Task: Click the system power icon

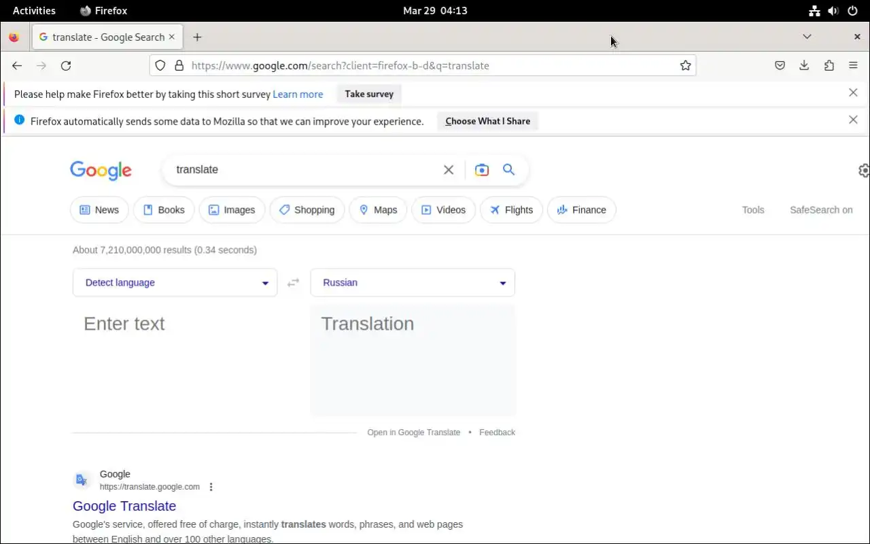Action: (852, 10)
